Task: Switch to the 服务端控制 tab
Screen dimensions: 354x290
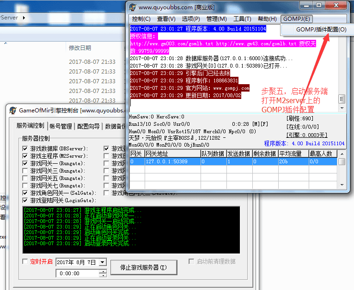Action: 30,125
